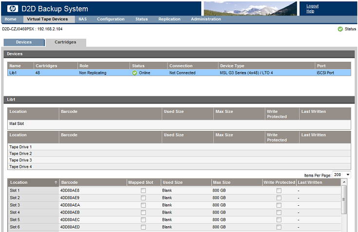This screenshot has height=232, width=358.
Task: Click the Help link
Action: tap(310, 11)
